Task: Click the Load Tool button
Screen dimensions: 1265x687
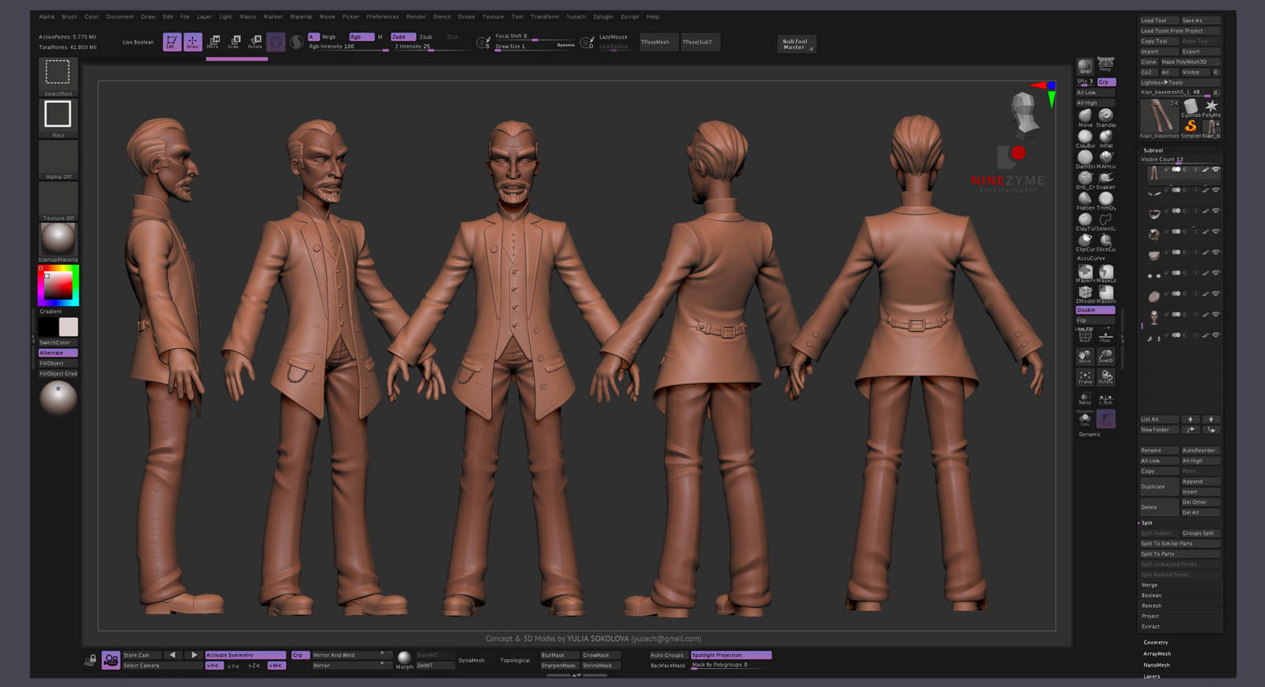Action: 1159,21
